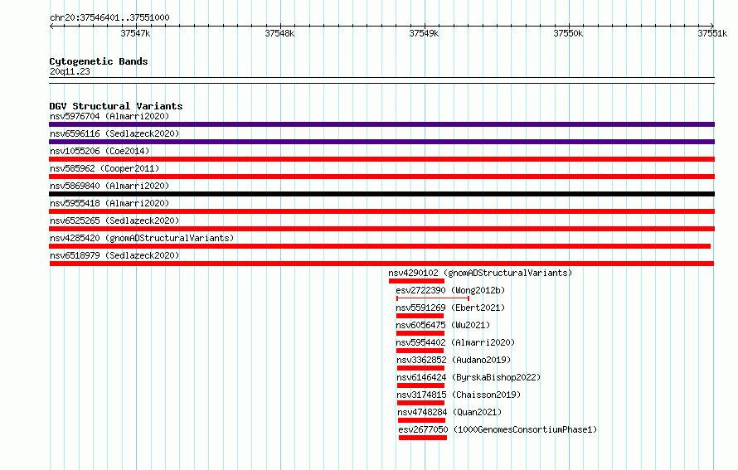Click the cytogenetic band line under 20q11.23
738x470 pixels.
click(x=381, y=80)
